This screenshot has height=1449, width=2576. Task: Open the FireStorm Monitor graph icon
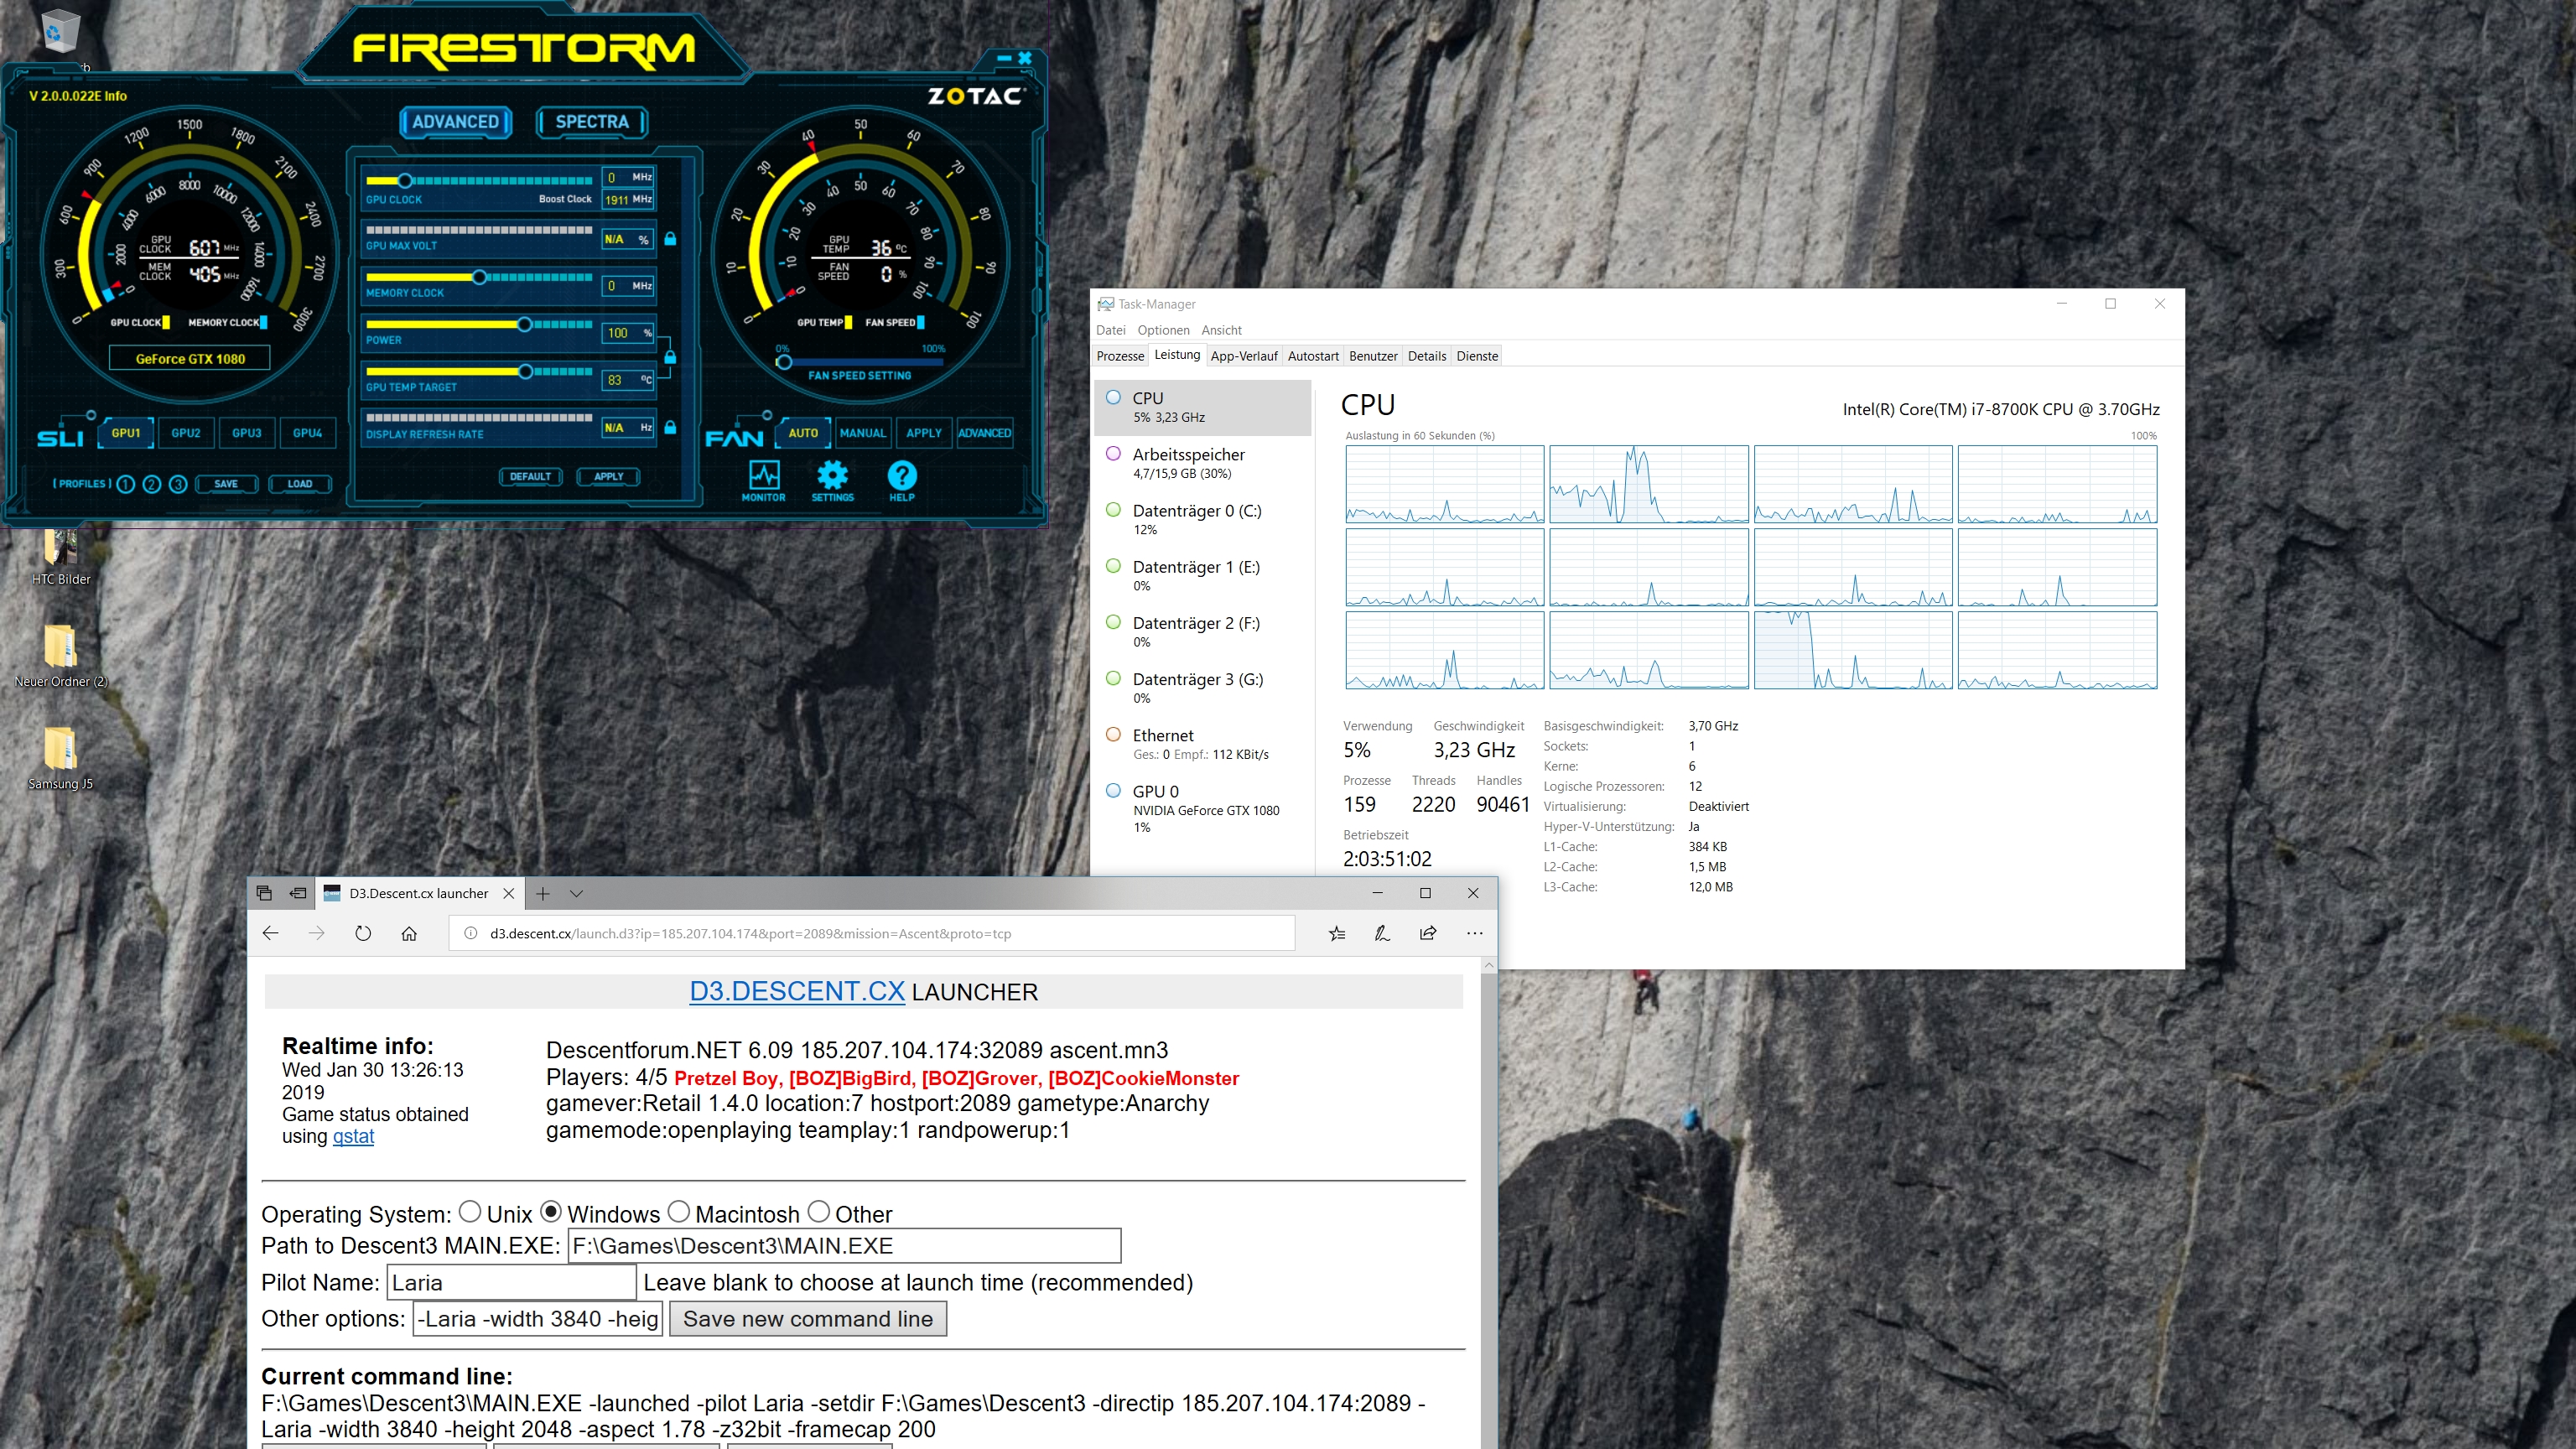click(764, 475)
